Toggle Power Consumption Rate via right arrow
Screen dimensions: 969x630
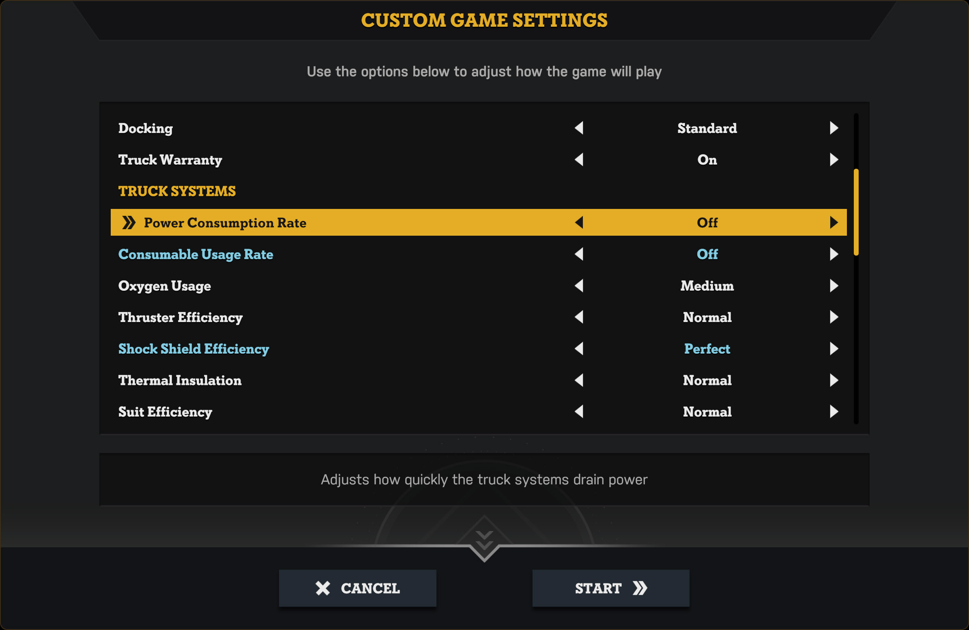pyautogui.click(x=834, y=222)
